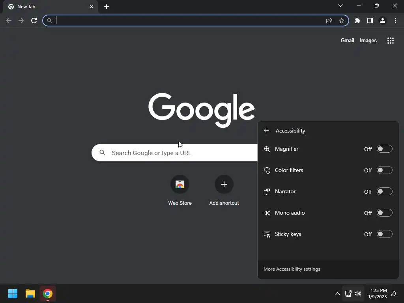Click the Mono audio speaker icon

click(x=267, y=213)
